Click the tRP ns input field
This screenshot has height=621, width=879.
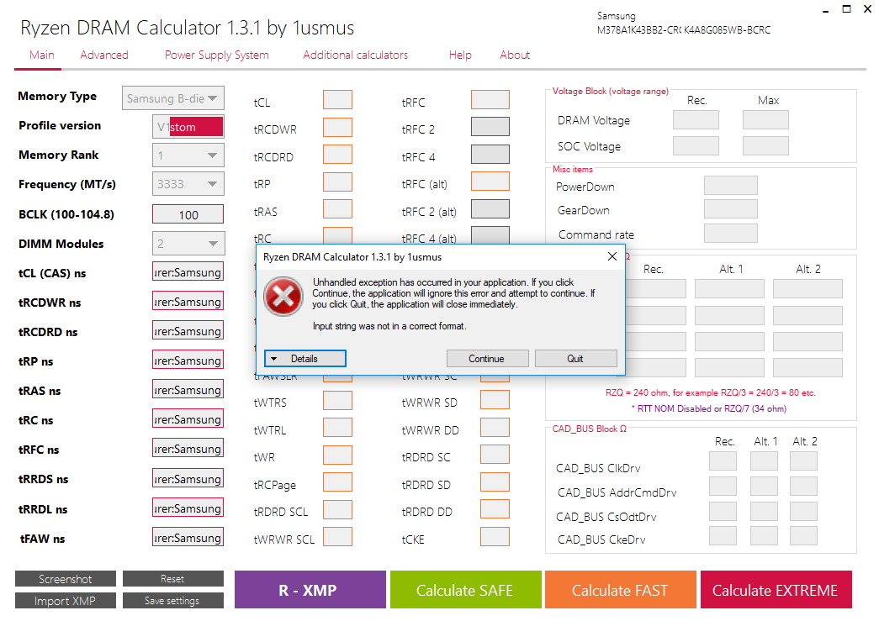[188, 360]
